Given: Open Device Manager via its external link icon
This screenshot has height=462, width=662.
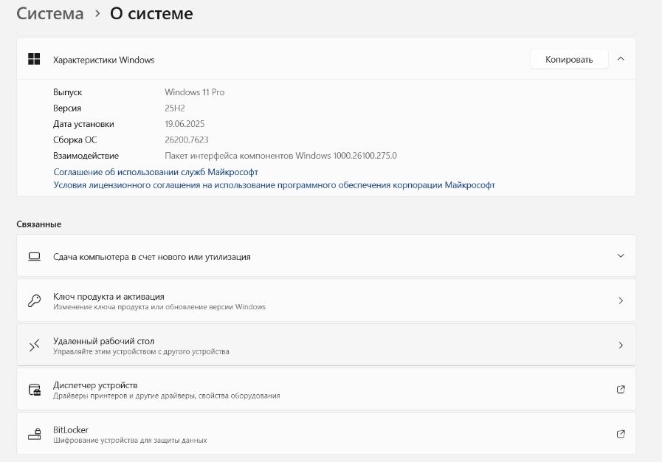Looking at the screenshot, I should pyautogui.click(x=621, y=390).
